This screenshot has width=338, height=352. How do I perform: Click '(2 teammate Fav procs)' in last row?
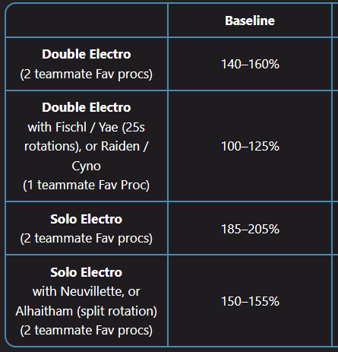click(87, 331)
